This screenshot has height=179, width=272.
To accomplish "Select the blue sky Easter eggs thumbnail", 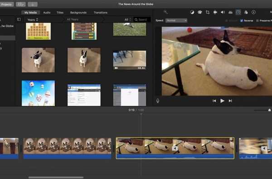I will click(39, 93).
